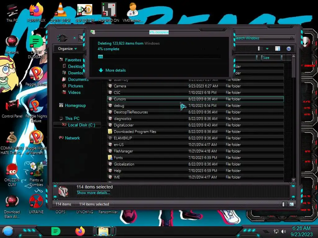Select the Downloaded Program Files folder
Screen dimensions: 318x238
[195, 131]
